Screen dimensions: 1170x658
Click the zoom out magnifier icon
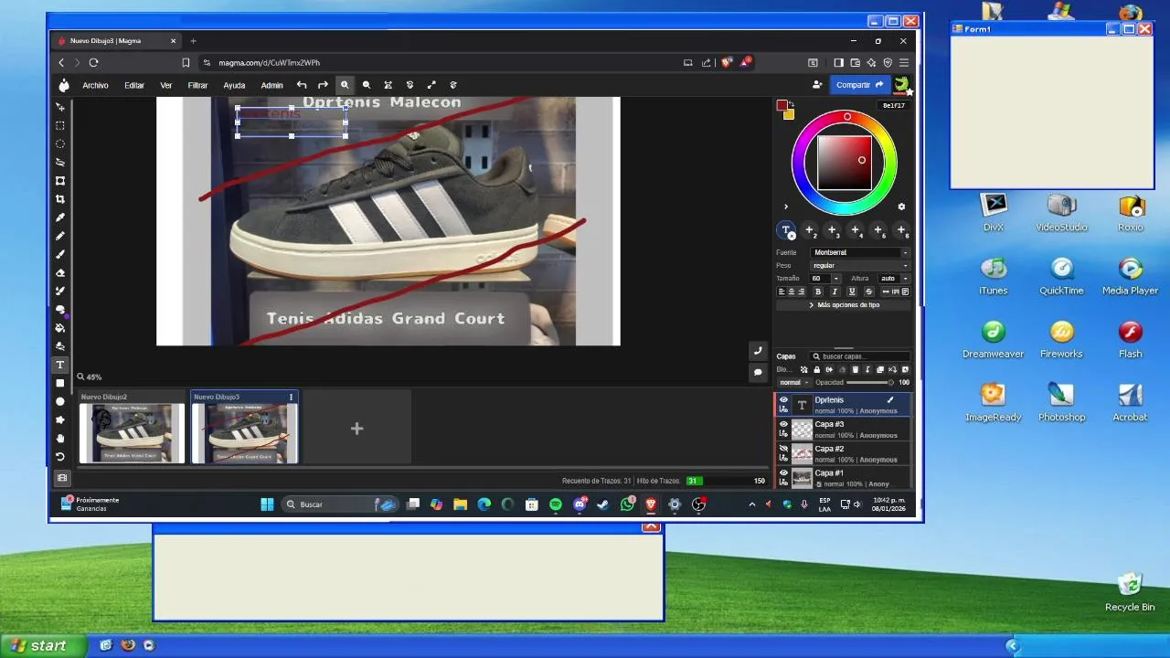tap(367, 85)
